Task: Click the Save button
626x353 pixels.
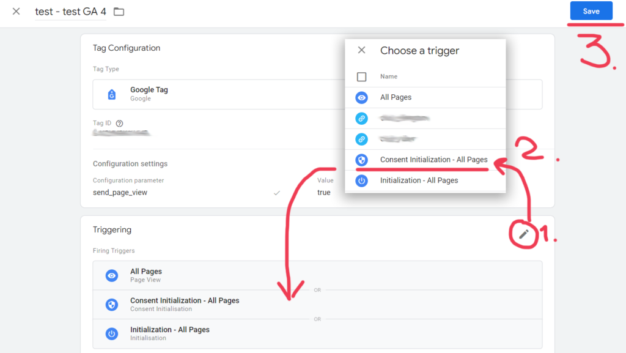Action: [x=591, y=11]
